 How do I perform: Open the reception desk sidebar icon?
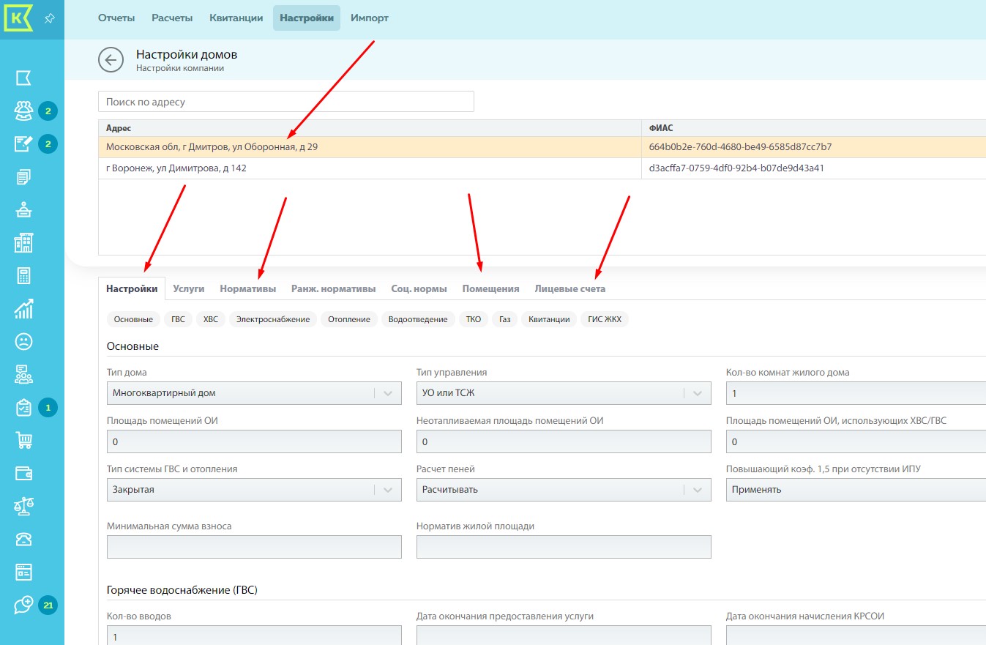(23, 210)
